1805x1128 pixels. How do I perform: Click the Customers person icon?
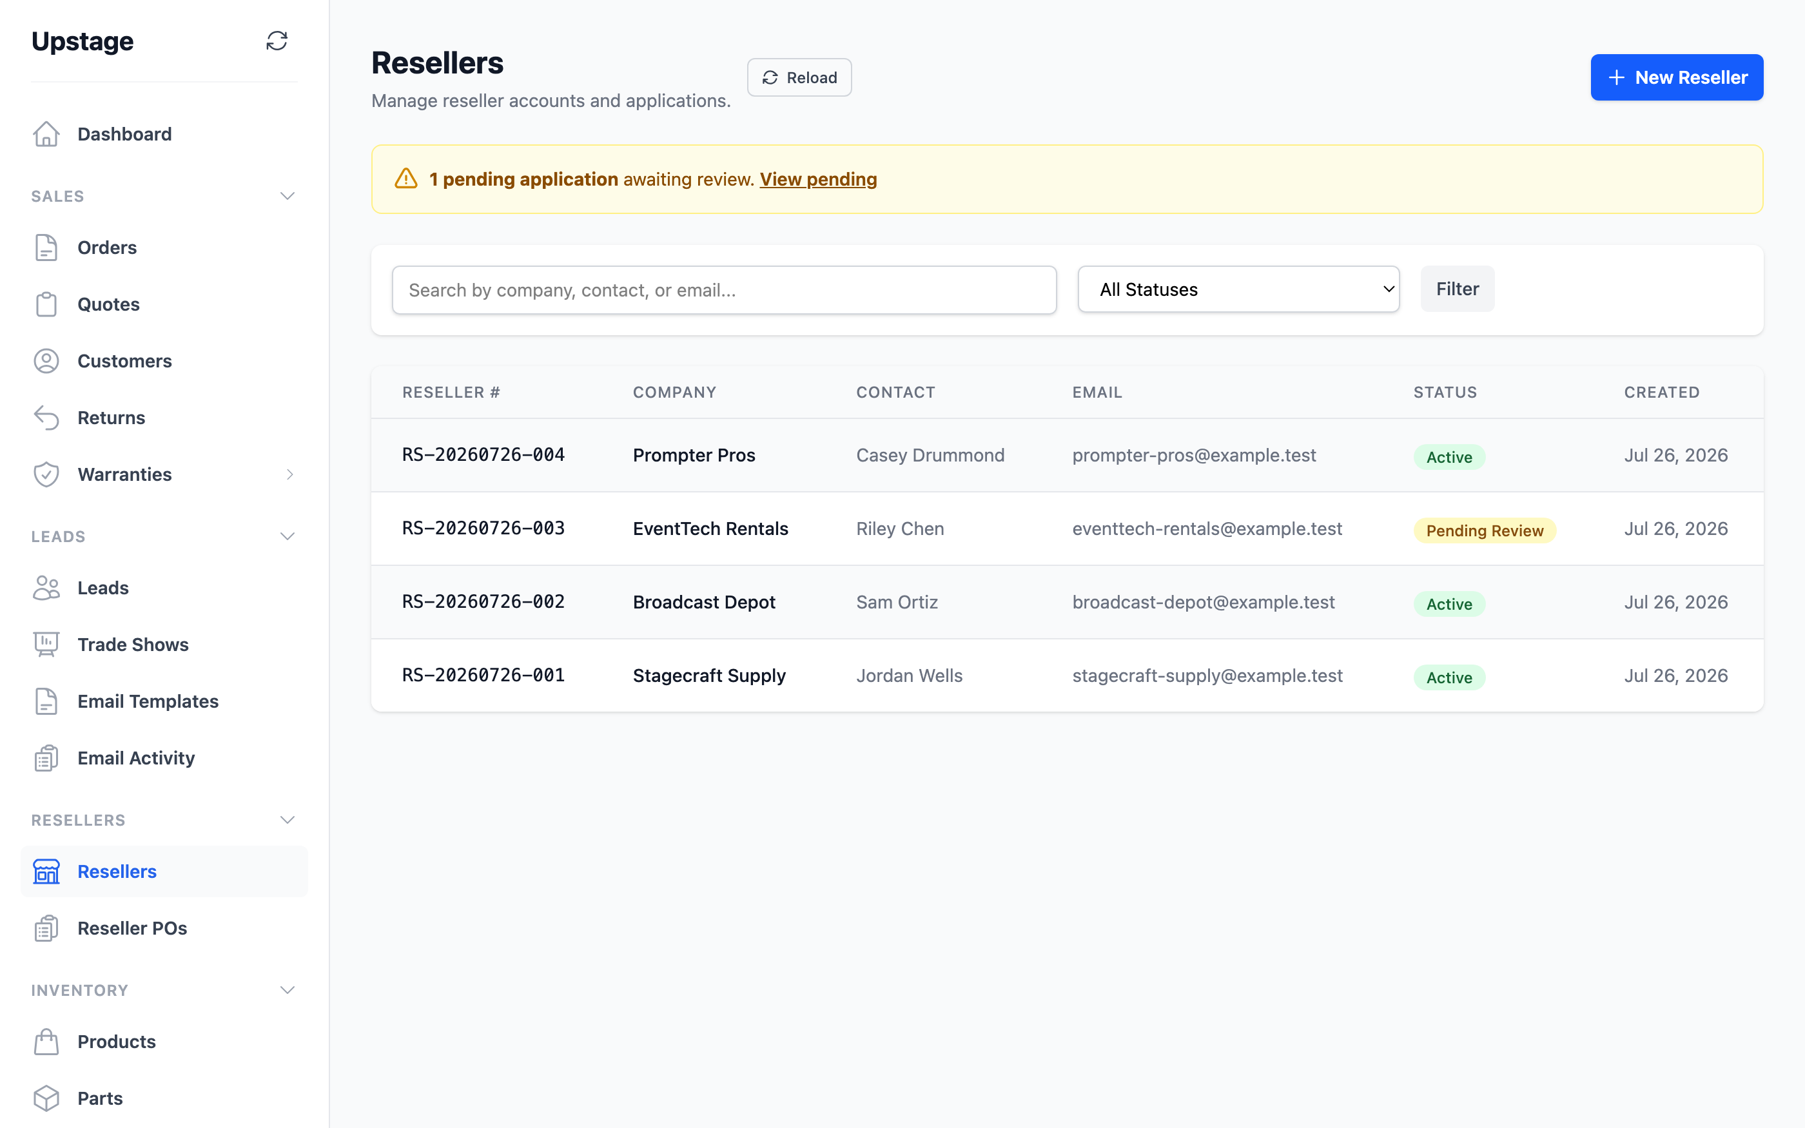(x=46, y=361)
